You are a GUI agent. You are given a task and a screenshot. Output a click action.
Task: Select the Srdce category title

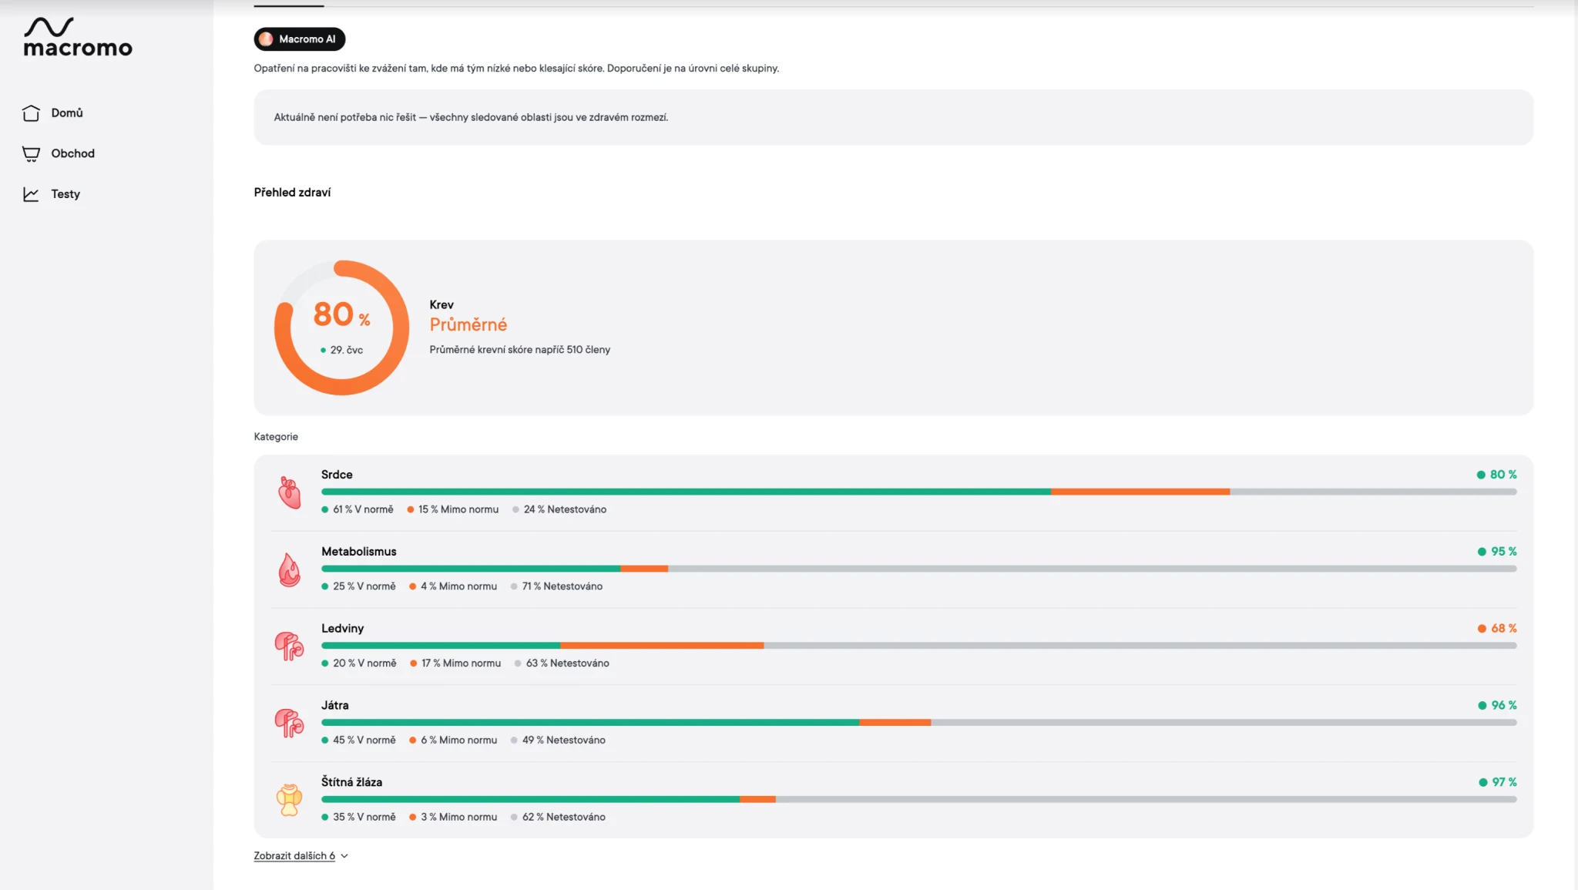pos(337,475)
